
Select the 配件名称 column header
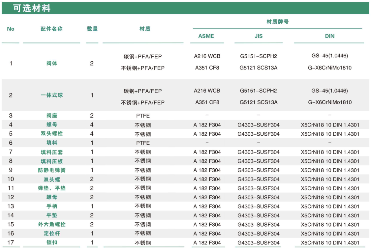click(51, 29)
